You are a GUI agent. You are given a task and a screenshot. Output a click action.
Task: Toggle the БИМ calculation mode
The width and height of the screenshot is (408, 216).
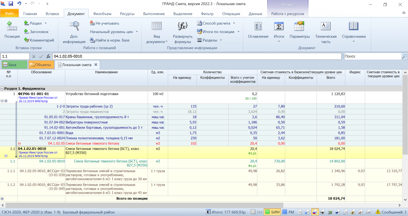click(272, 212)
